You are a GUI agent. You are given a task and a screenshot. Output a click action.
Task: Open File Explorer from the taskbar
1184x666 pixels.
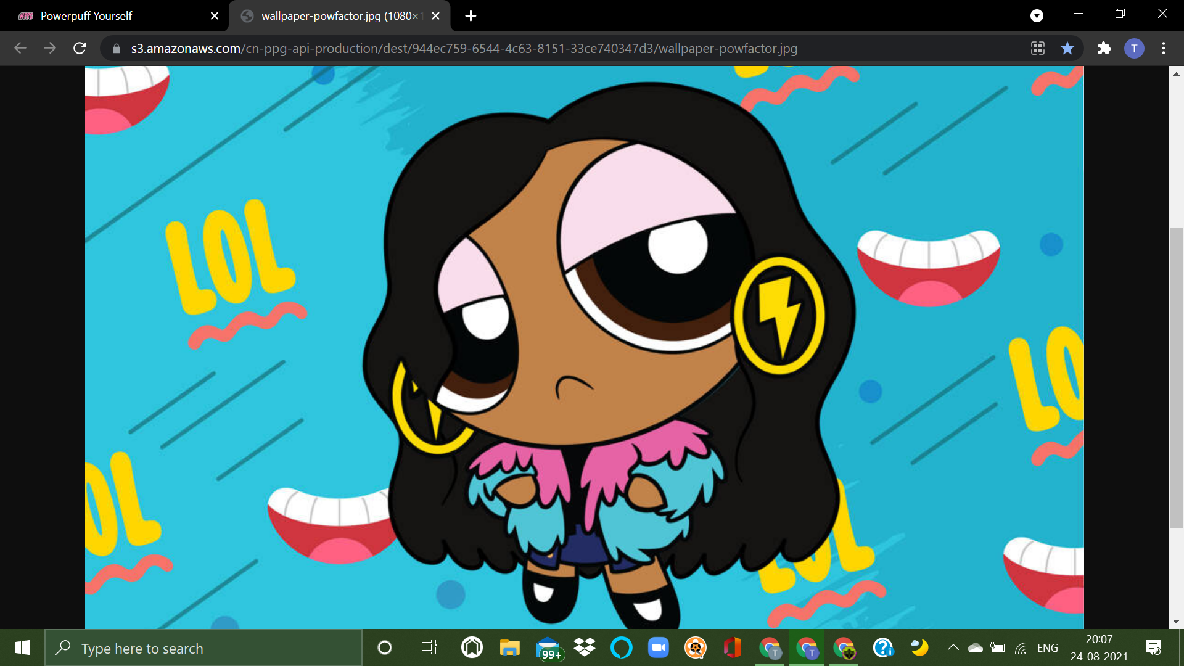(509, 647)
